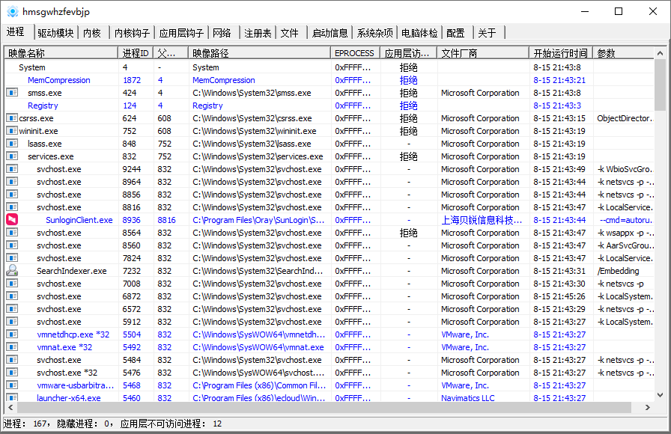Click icon of vmnat.exe row
Viewport: 671px width, 434px height.
[x=12, y=347]
